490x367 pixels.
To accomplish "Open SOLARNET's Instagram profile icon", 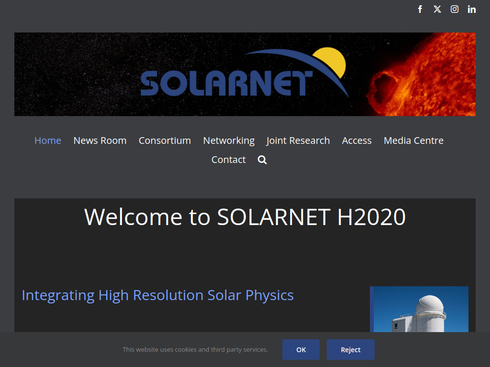I will (x=454, y=9).
